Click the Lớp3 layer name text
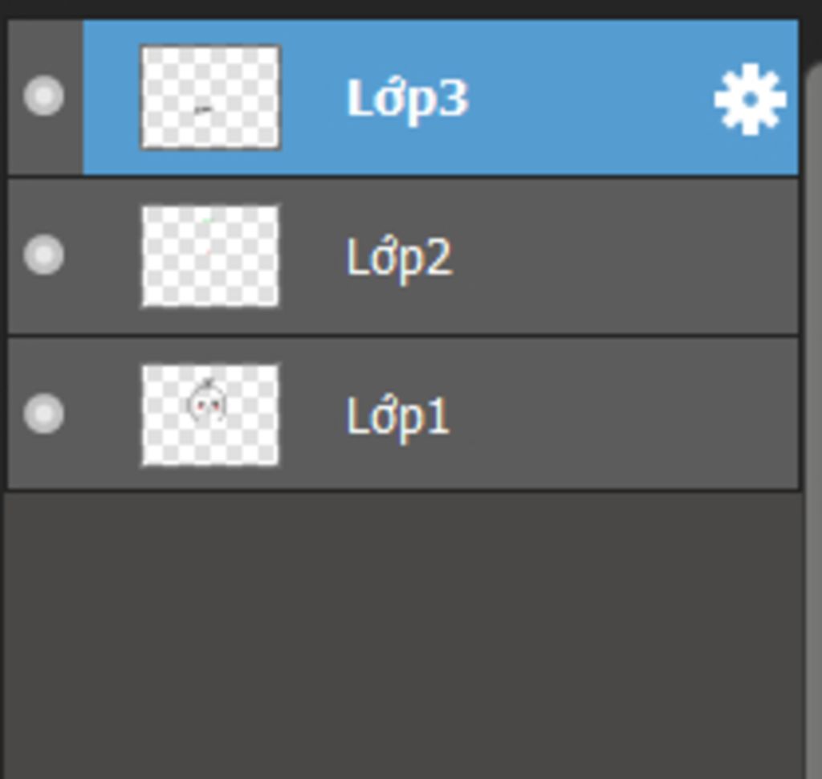The height and width of the screenshot is (779, 822). point(407,100)
